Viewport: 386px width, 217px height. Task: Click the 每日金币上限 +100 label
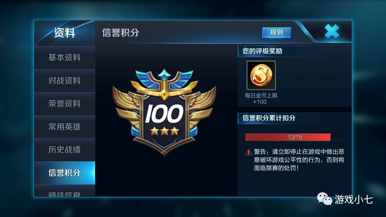[261, 99]
